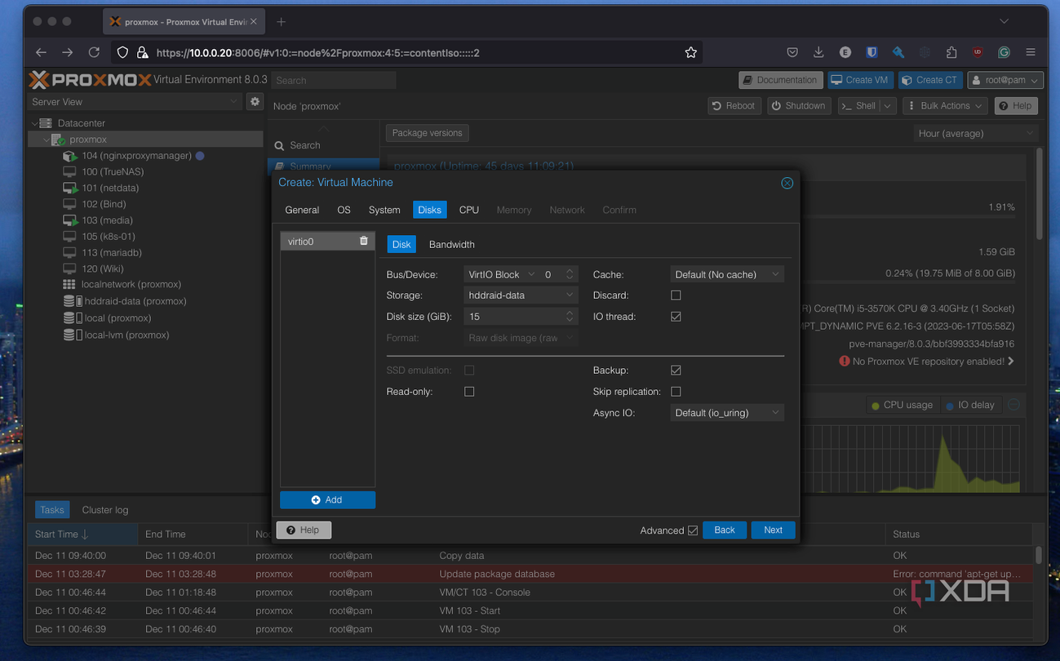Click the Proxmox search field
Screen dimensions: 1060x661
click(334, 80)
